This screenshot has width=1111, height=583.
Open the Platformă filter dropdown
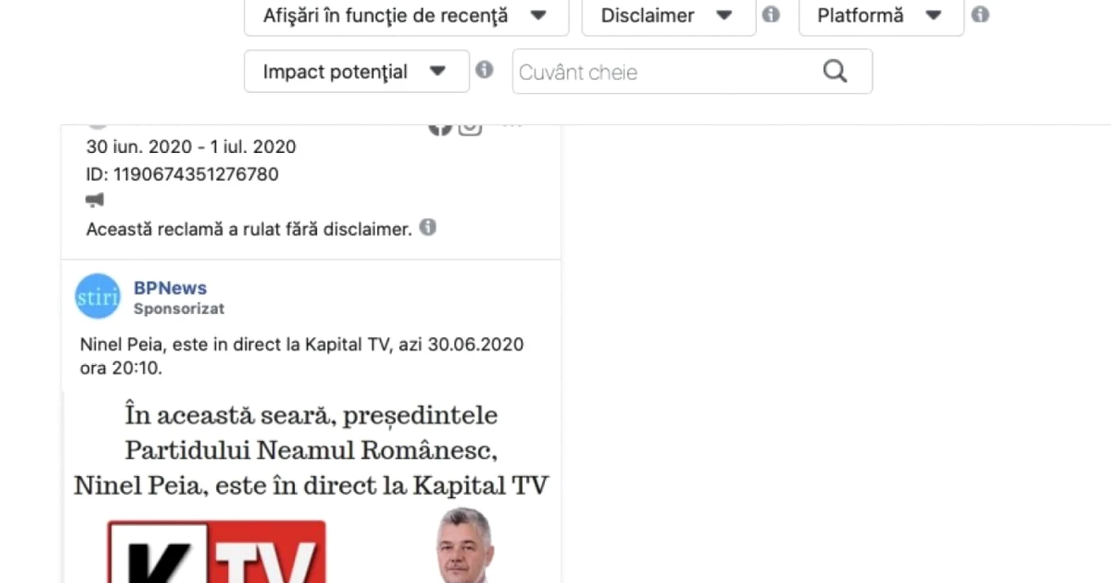[x=881, y=16]
